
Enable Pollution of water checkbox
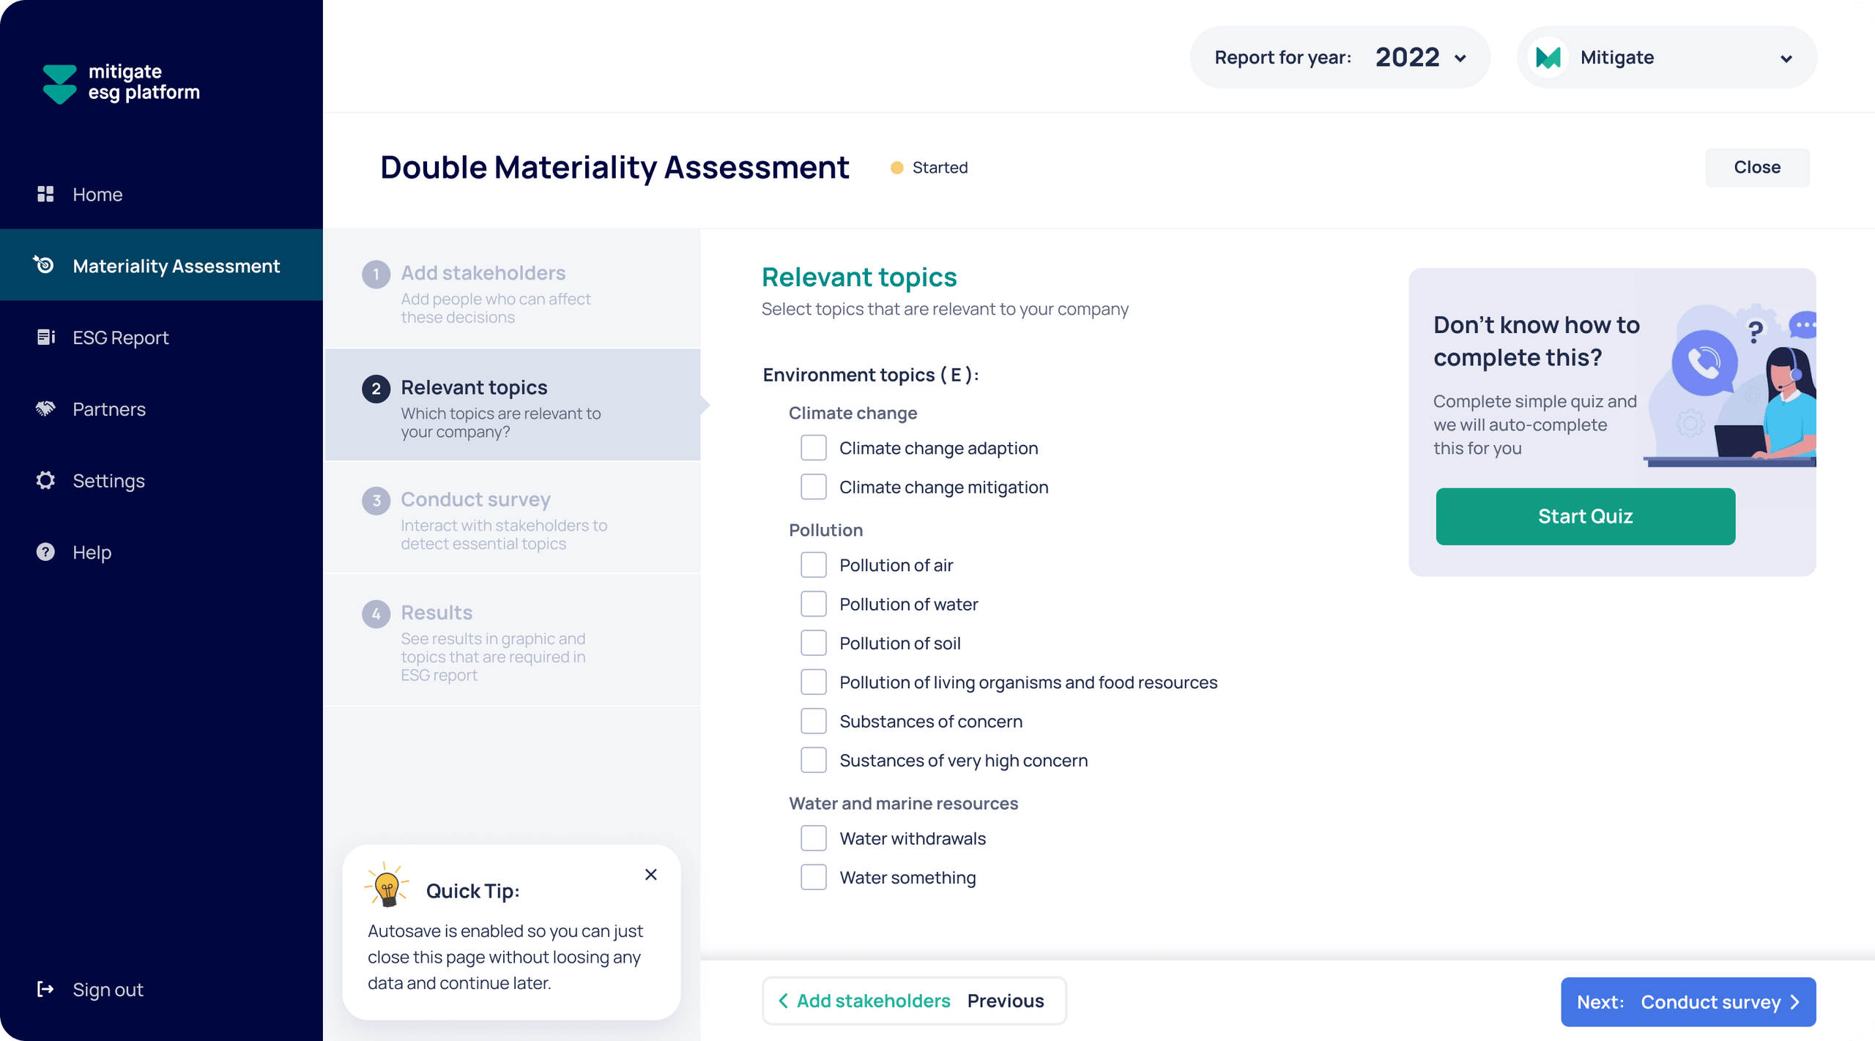click(813, 604)
